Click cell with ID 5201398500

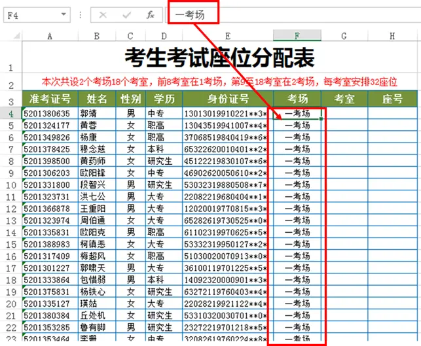pos(50,161)
